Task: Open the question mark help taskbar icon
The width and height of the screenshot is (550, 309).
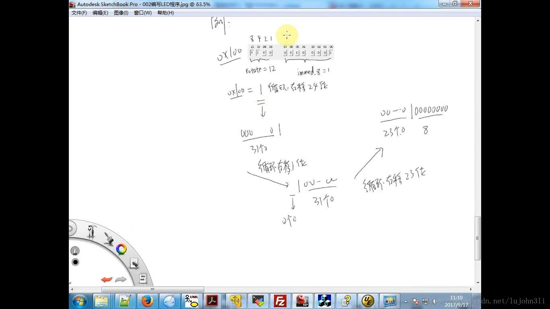Action: point(346,301)
